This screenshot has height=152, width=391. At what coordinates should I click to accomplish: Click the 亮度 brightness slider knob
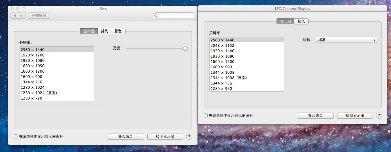point(185,48)
